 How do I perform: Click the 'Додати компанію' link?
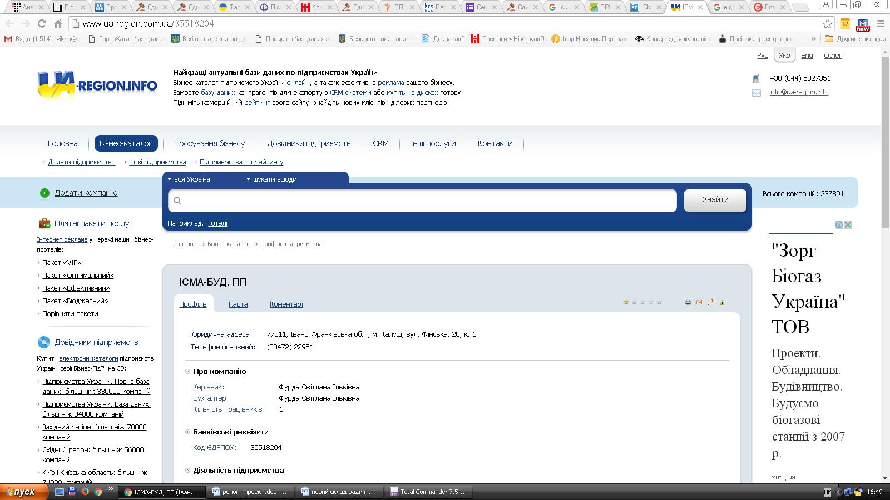coord(86,193)
